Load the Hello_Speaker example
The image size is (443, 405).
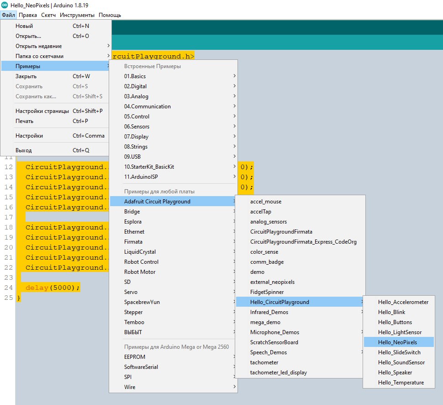[399, 372]
